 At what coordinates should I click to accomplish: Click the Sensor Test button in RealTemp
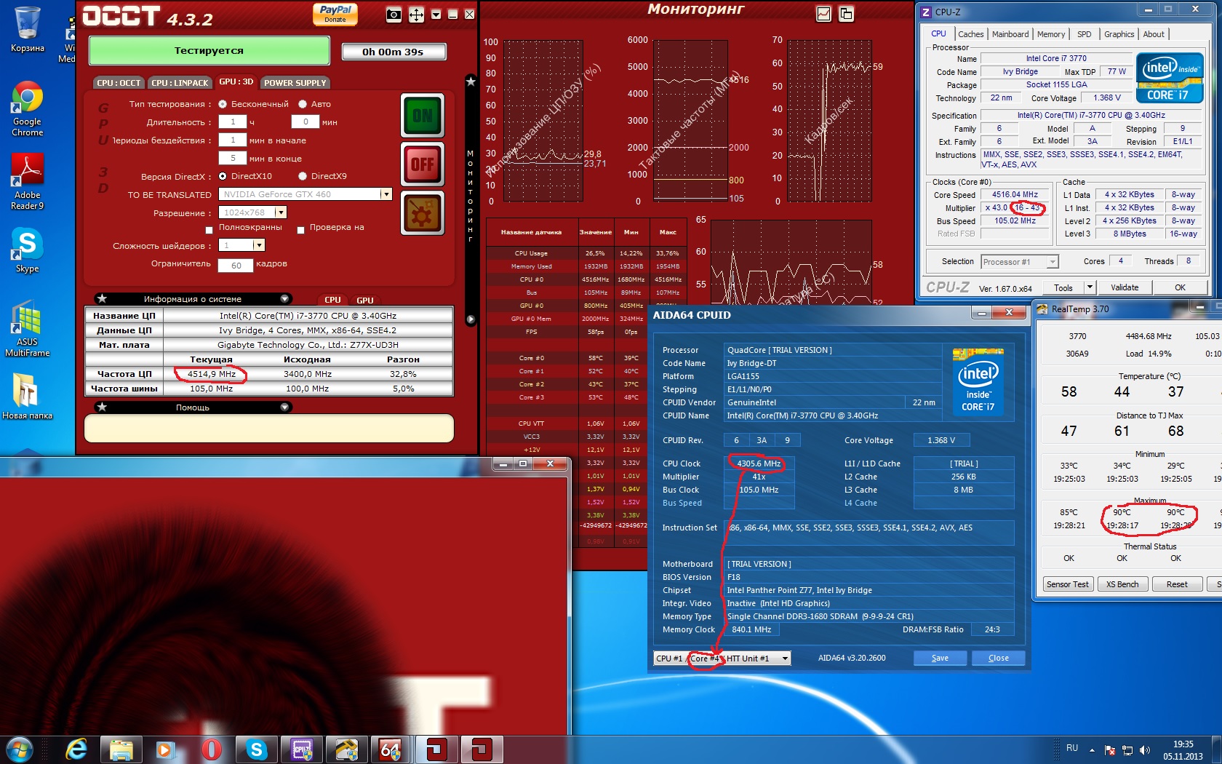pyautogui.click(x=1068, y=584)
